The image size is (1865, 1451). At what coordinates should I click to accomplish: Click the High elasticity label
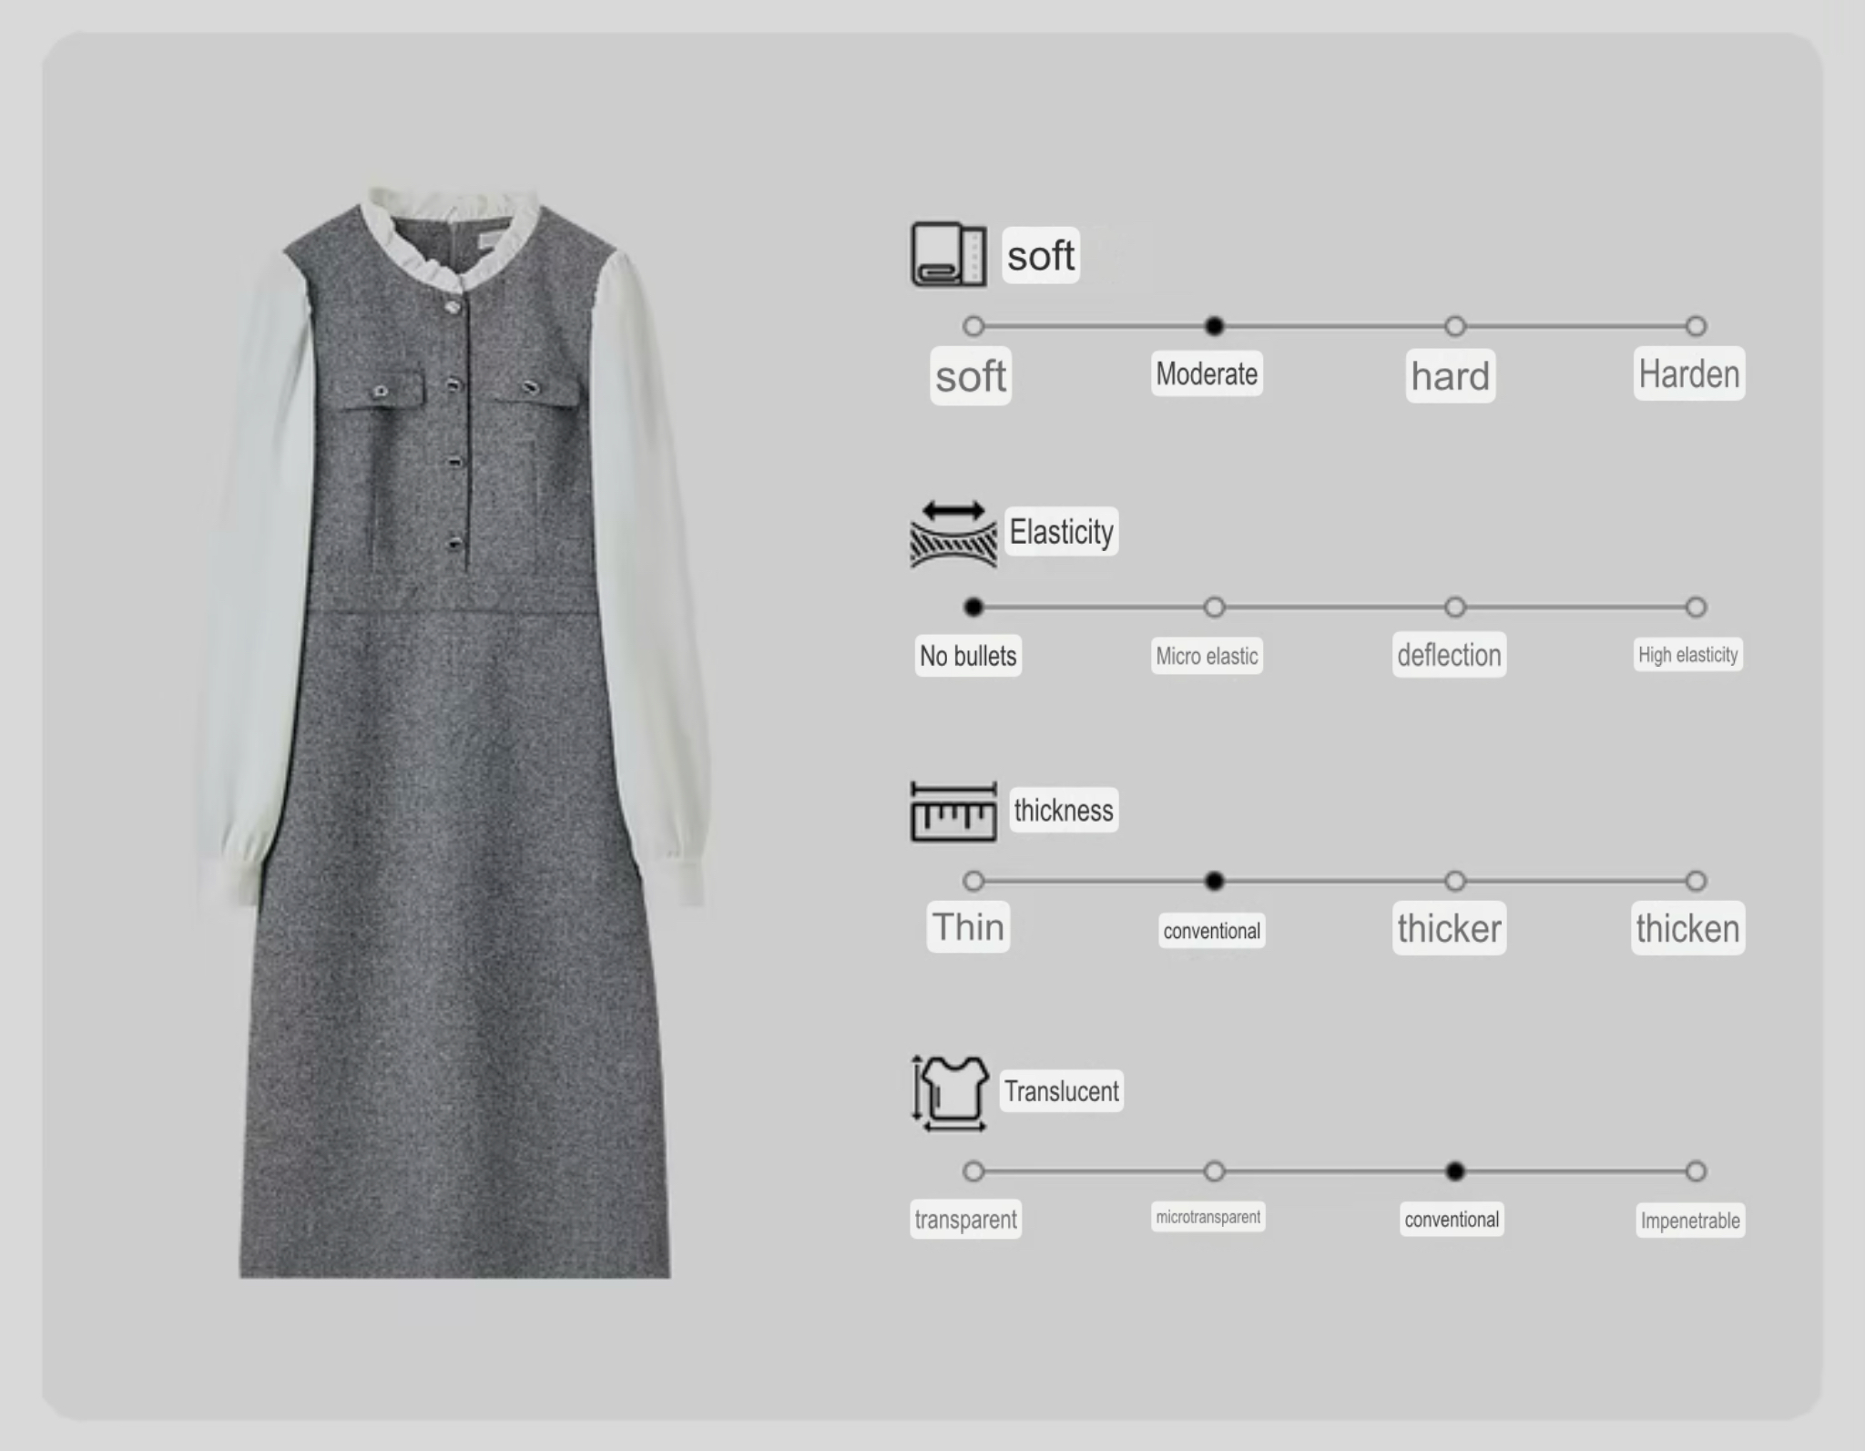[x=1688, y=655]
